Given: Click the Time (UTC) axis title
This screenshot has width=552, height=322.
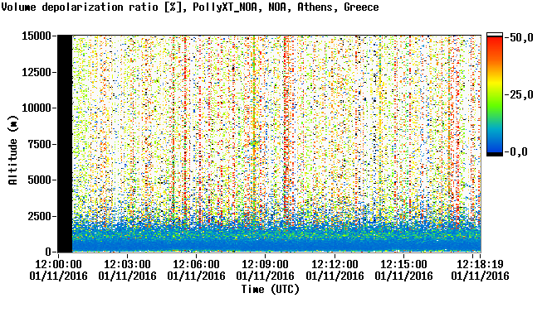Looking at the screenshot, I should (x=271, y=290).
